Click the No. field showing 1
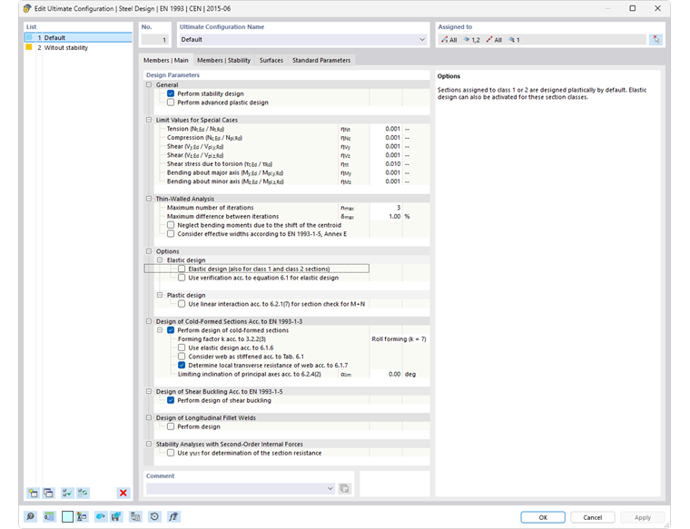This screenshot has height=529, width=690. pos(155,40)
